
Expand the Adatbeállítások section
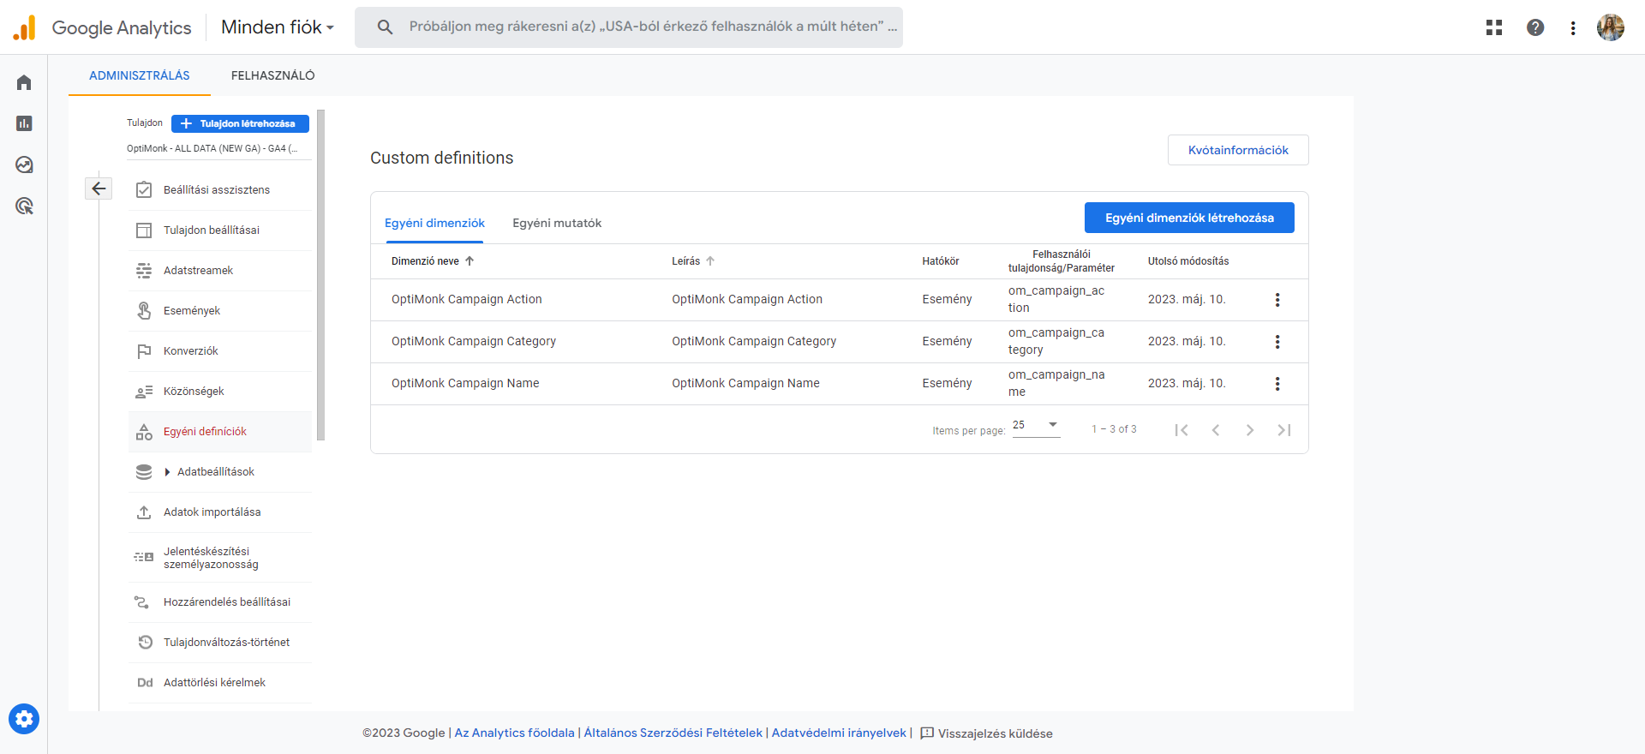point(168,472)
